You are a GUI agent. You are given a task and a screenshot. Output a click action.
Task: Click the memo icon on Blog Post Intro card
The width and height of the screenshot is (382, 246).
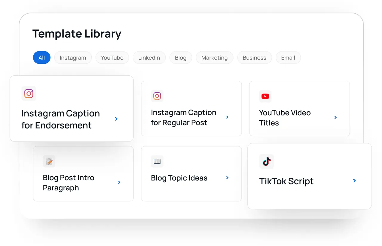pos(49,161)
